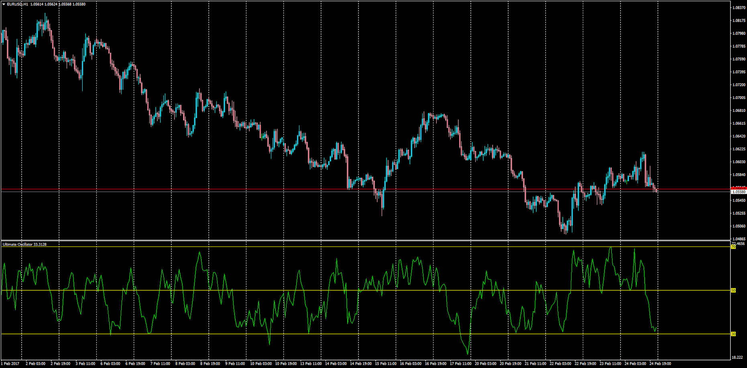Click the 1 Feb 2017 date label
This screenshot has height=368, width=747.
click(x=10, y=364)
